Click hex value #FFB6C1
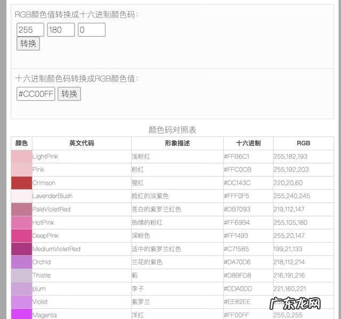 coord(237,157)
